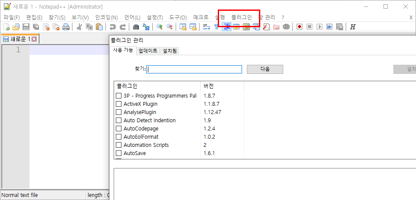Screen dimensions: 416x200
Task: Click the 플러그인 column header
Action: [x=157, y=86]
